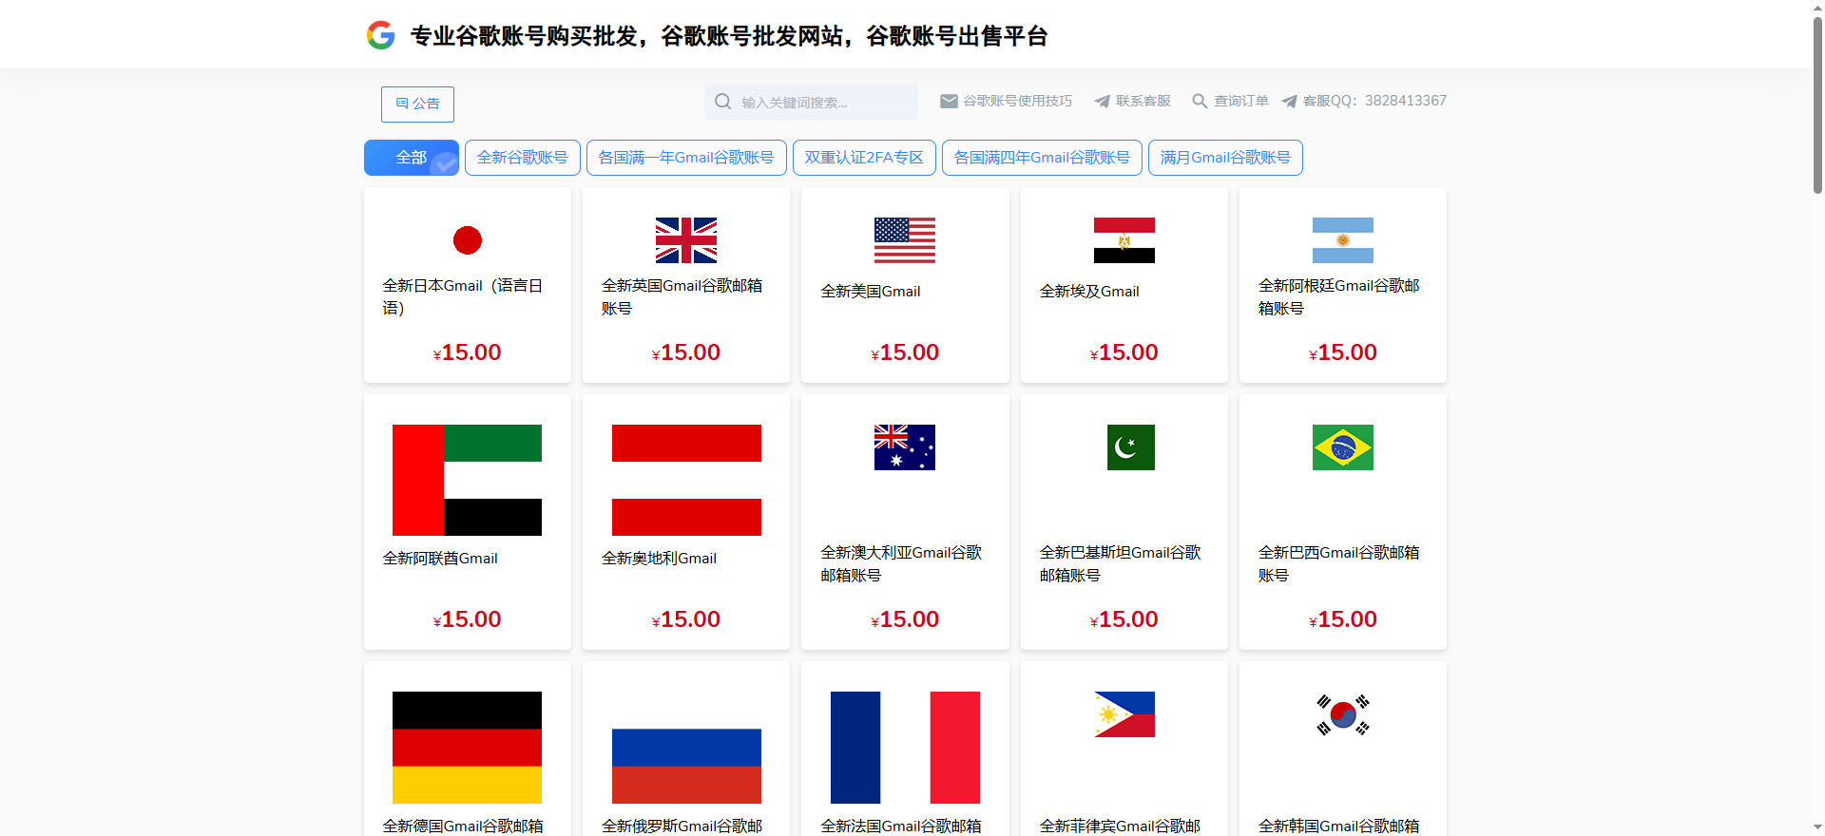Click the Japan flag product image
This screenshot has height=836, width=1825.
point(468,240)
